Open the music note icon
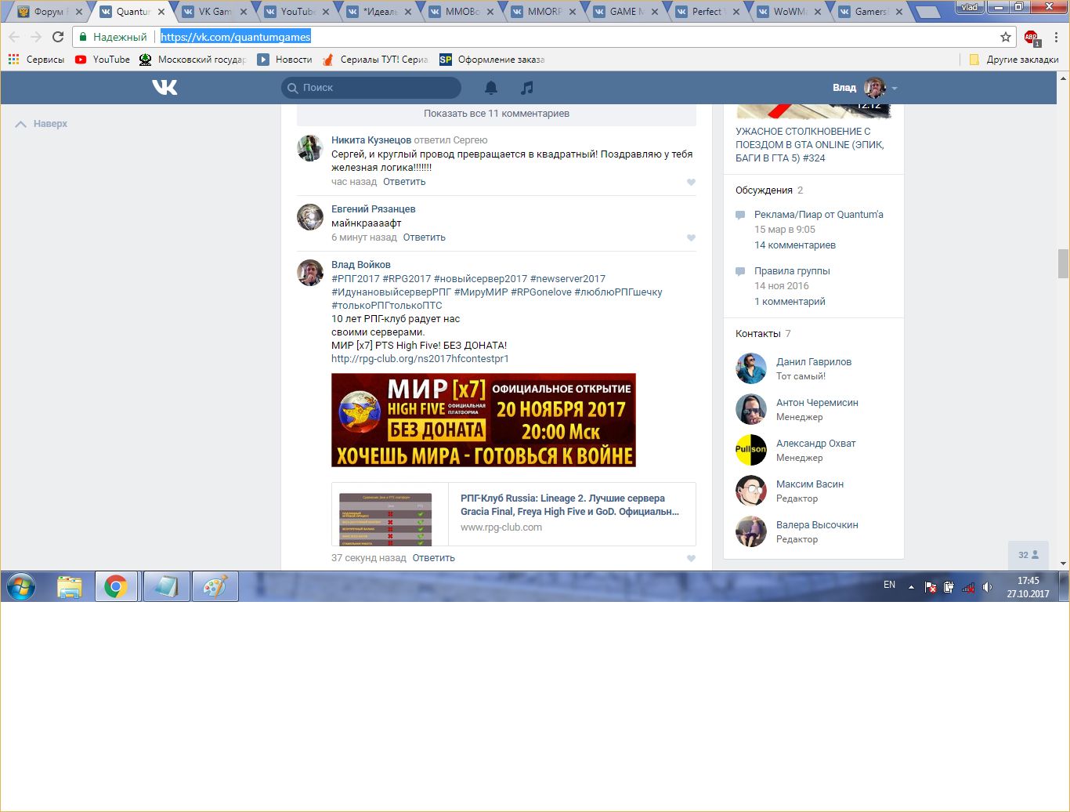This screenshot has width=1070, height=812. coord(527,87)
